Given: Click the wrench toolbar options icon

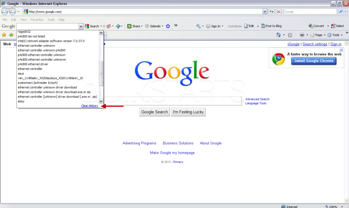Looking at the screenshot, I should pos(198,26).
